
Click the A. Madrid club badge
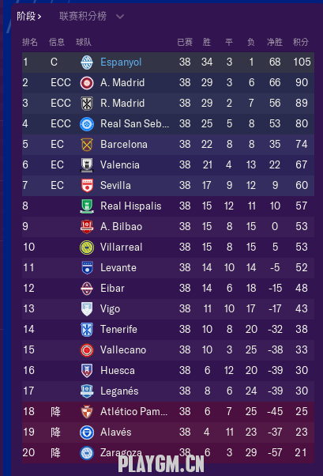pyautogui.click(x=87, y=83)
